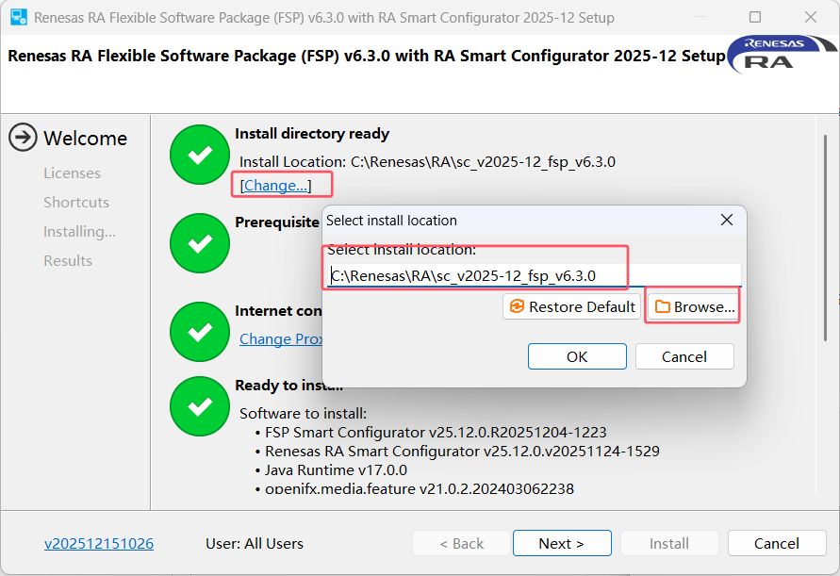Screen dimensions: 840x576
Task: Click the 'openjfx.media.feature v21.0.2' list entry
Action: (x=420, y=488)
